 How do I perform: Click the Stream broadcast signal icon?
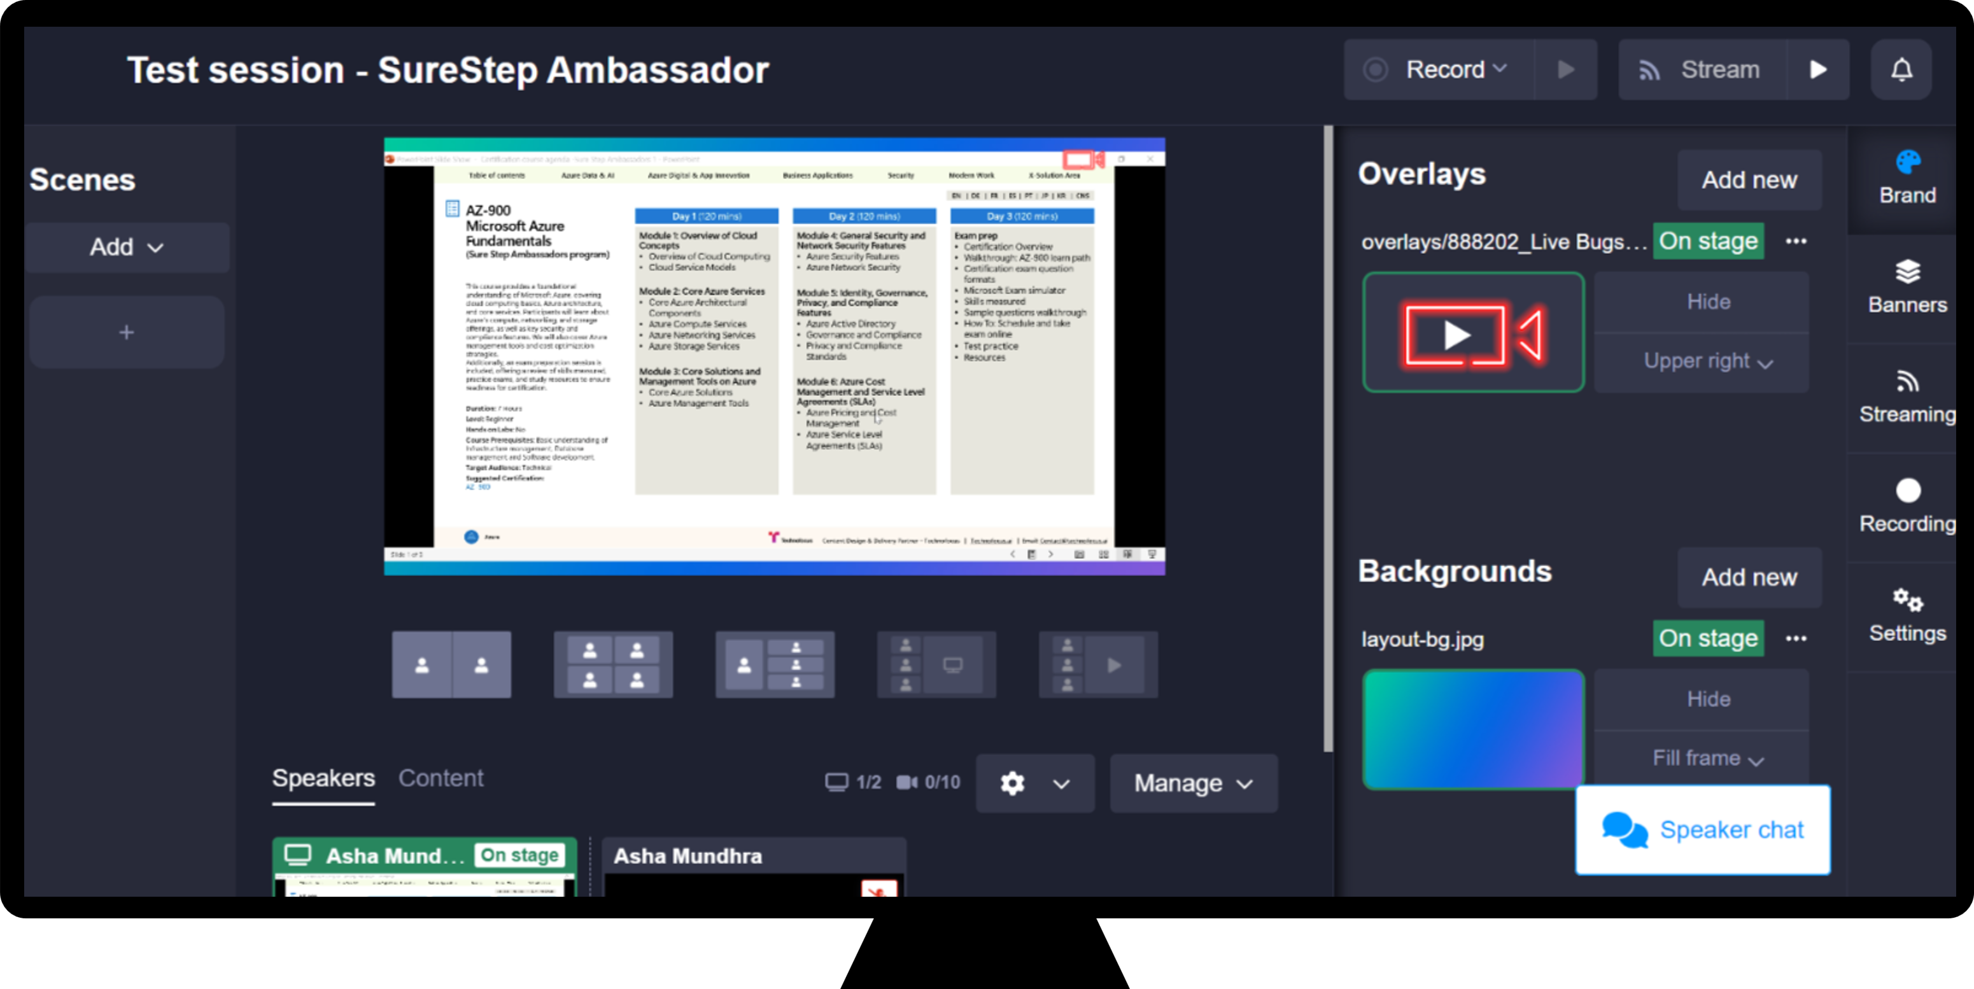tap(1648, 71)
